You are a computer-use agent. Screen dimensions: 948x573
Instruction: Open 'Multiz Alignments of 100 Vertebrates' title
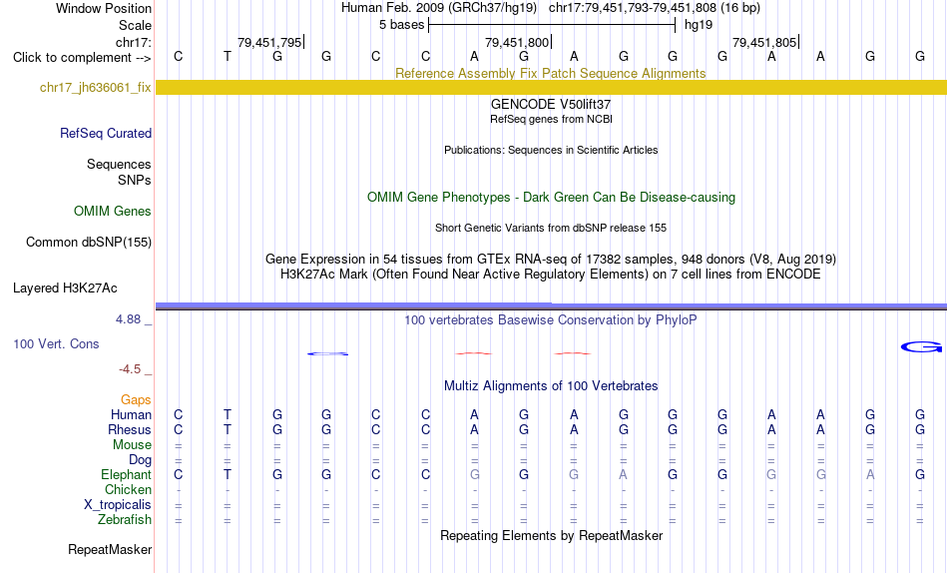[x=551, y=386]
